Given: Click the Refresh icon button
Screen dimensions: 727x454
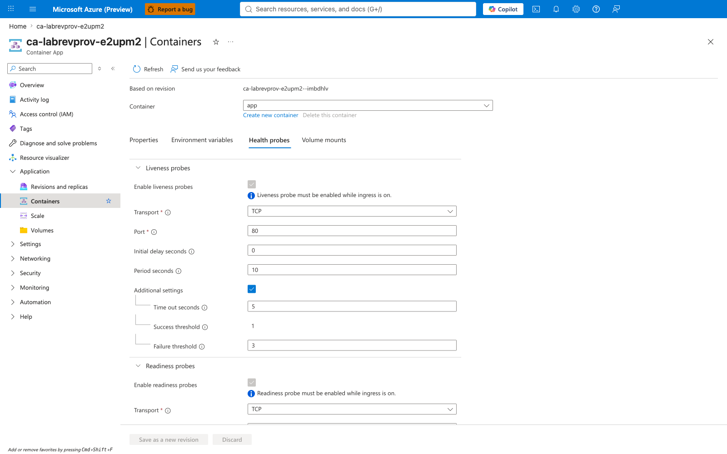Looking at the screenshot, I should click(148, 69).
